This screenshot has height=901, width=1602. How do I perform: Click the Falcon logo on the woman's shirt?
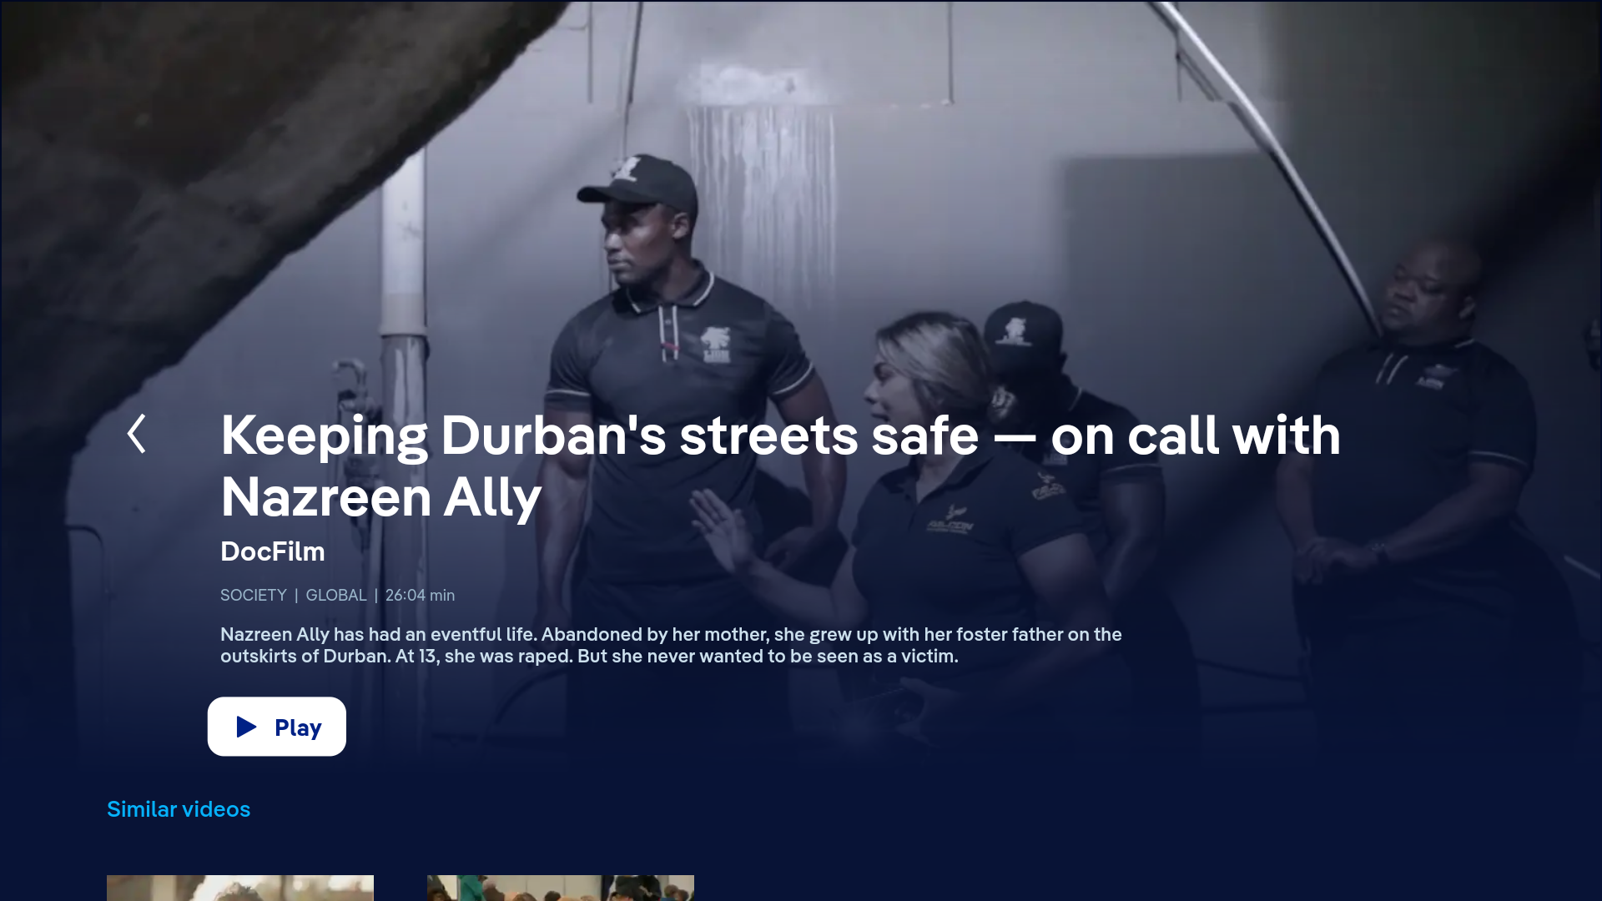[x=950, y=521]
